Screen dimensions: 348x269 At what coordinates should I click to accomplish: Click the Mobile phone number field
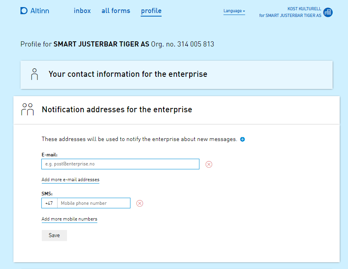pos(93,203)
